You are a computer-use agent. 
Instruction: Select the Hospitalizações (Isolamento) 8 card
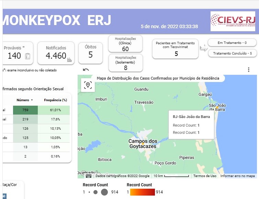click(125, 63)
